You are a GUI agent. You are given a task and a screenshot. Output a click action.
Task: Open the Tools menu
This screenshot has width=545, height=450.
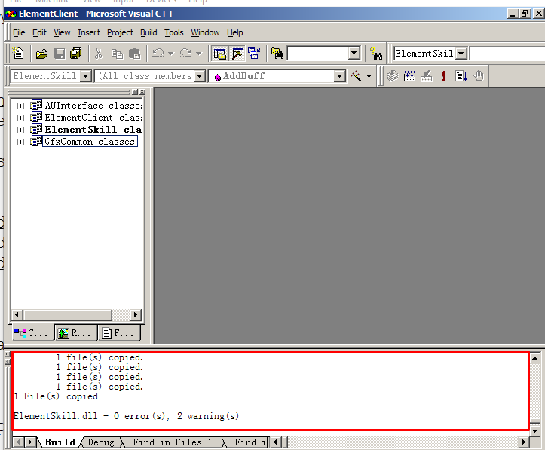click(174, 32)
